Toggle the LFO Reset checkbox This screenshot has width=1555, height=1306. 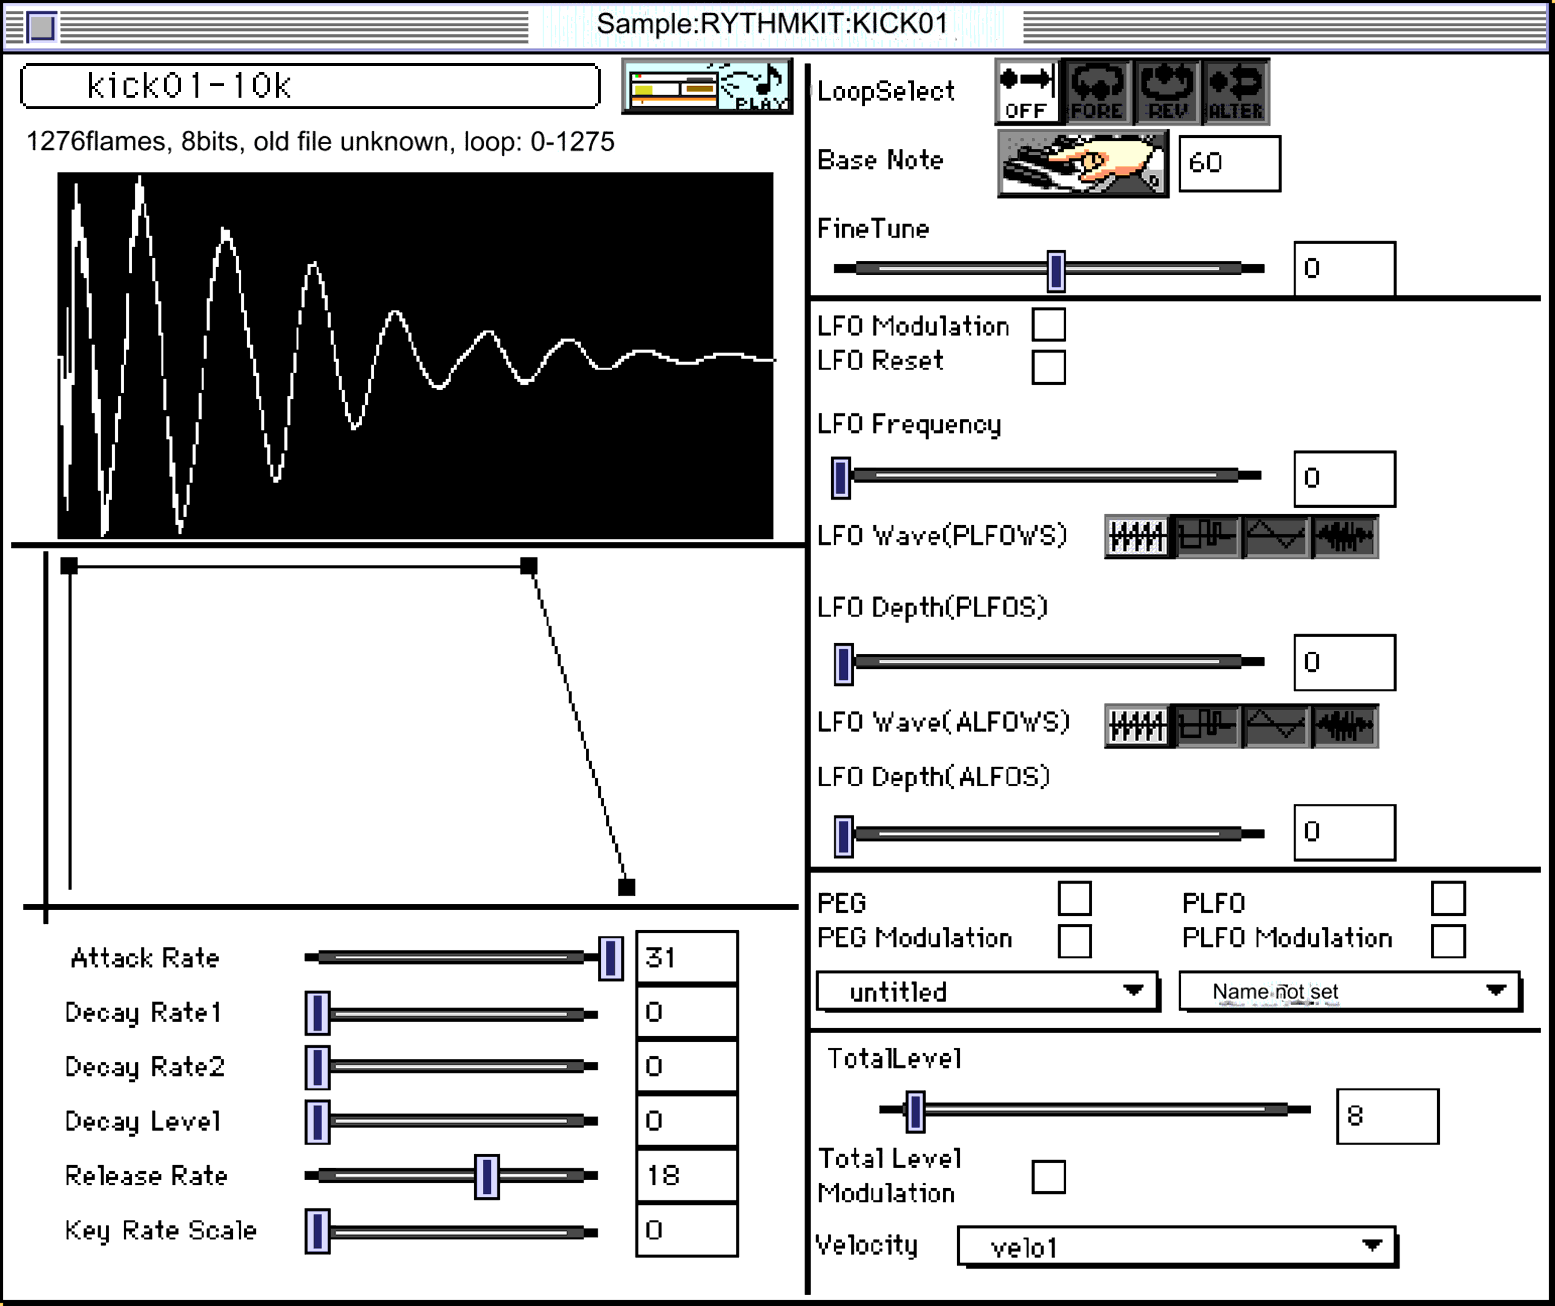pos(1049,367)
